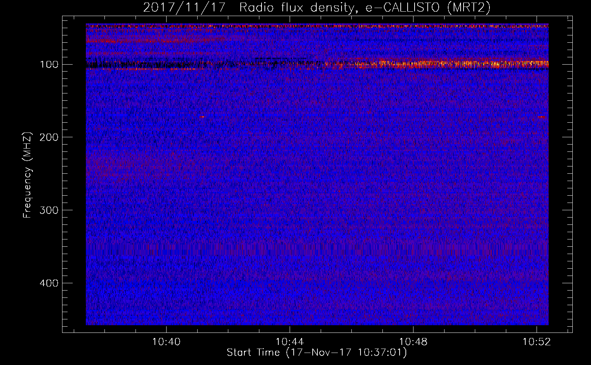Click the 100 frequency tick label
591x365 pixels.
(x=49, y=65)
